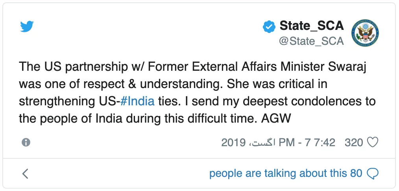Open the 7:42 PM tweet timestamp

pyautogui.click(x=307, y=143)
